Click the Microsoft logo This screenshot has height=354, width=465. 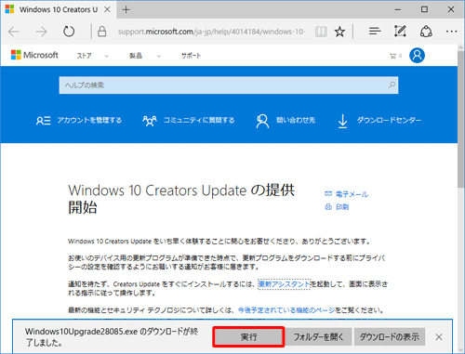tap(34, 55)
